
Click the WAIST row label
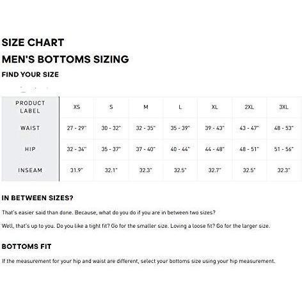click(x=30, y=128)
